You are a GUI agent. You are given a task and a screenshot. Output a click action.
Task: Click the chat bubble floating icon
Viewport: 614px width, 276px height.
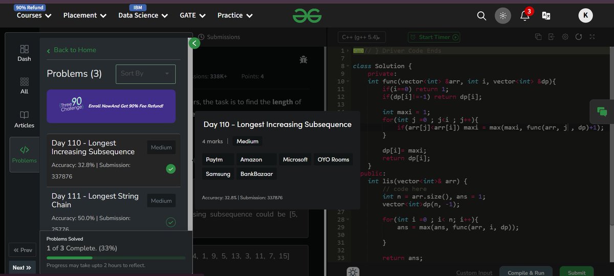click(602, 112)
